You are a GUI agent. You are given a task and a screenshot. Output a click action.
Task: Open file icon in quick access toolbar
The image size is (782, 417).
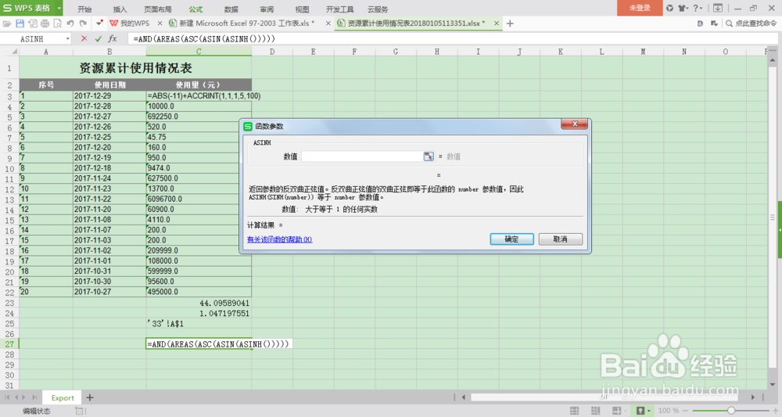[7, 23]
